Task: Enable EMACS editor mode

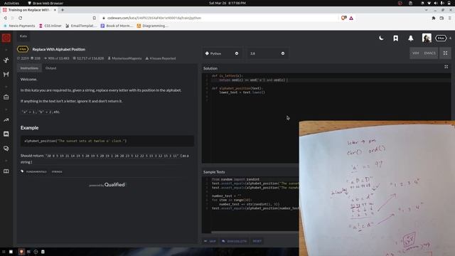Action: coord(429,53)
